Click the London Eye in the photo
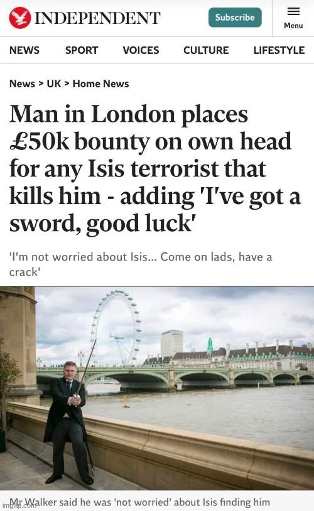This screenshot has width=314, height=511. [116, 326]
